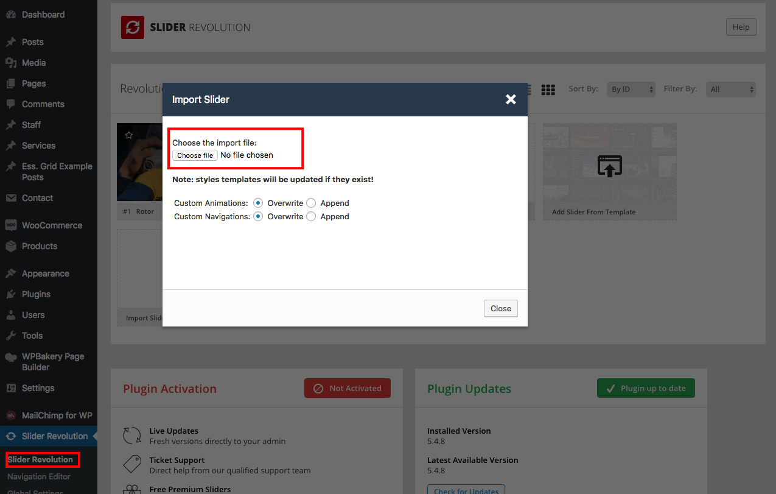Click the Comments bubble icon

(x=10, y=104)
